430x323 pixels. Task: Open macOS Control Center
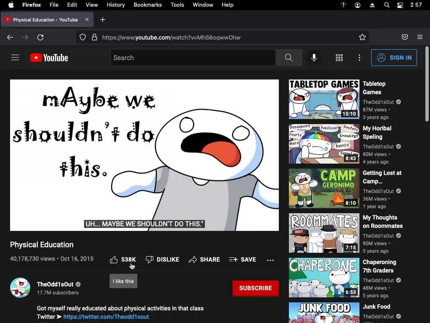click(400, 5)
